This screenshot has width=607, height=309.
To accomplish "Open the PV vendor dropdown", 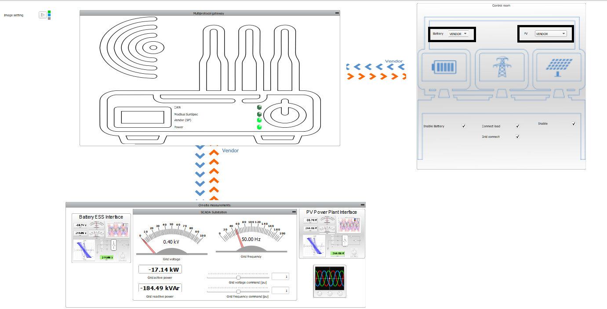I will (550, 34).
